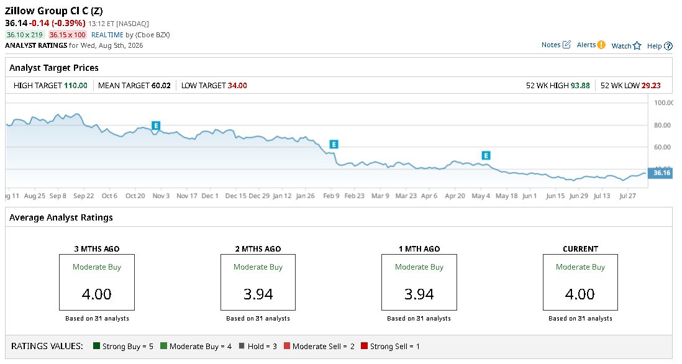Open the Help question mark icon

[x=668, y=46]
